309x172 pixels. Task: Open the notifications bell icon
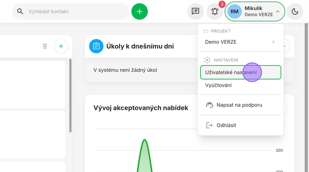215,11
